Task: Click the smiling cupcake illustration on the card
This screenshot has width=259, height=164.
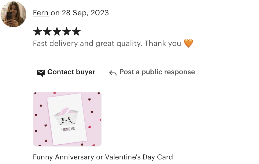Action: (x=66, y=116)
